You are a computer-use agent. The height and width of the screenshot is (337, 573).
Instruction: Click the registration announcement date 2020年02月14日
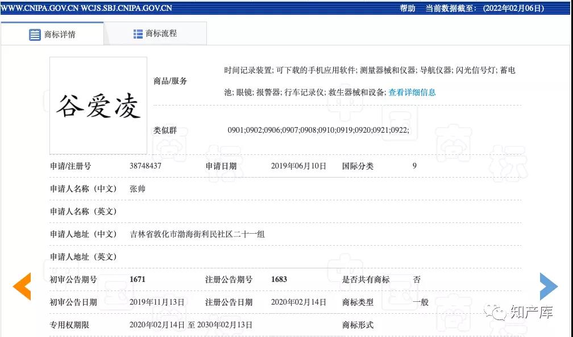pos(298,302)
